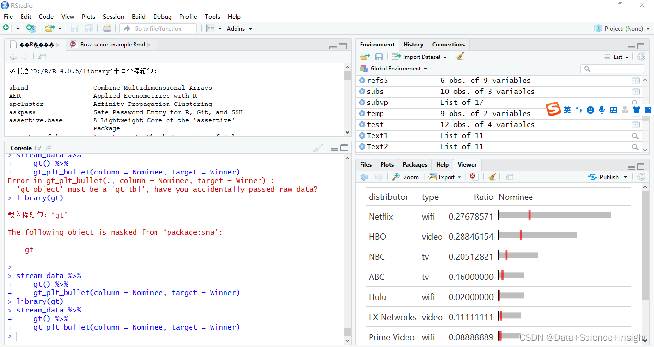Click the Viewer pane vertical scrollbar thumb
The width and height of the screenshot is (654, 347).
click(x=645, y=244)
